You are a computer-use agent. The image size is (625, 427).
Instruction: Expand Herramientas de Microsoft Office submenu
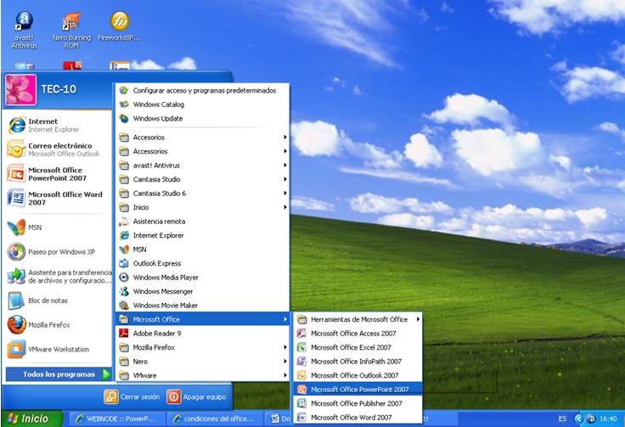pyautogui.click(x=358, y=319)
